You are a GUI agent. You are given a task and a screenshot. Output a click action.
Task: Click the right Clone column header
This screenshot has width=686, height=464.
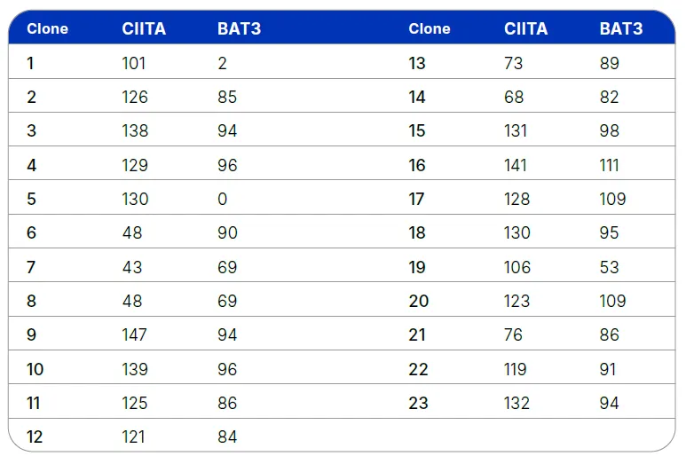(x=430, y=29)
